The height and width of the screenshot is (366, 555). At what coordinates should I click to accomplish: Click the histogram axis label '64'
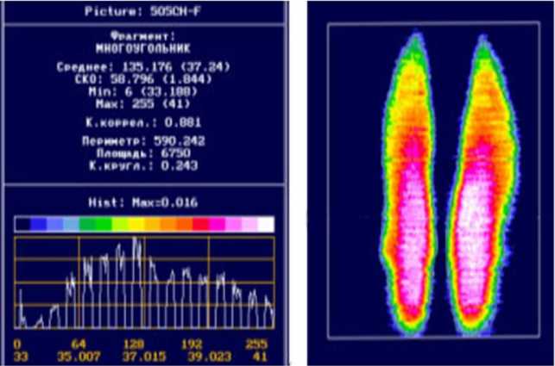click(79, 344)
